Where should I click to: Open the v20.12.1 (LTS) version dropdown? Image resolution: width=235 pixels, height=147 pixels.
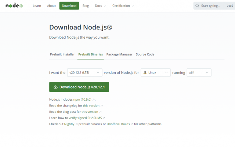85,73
